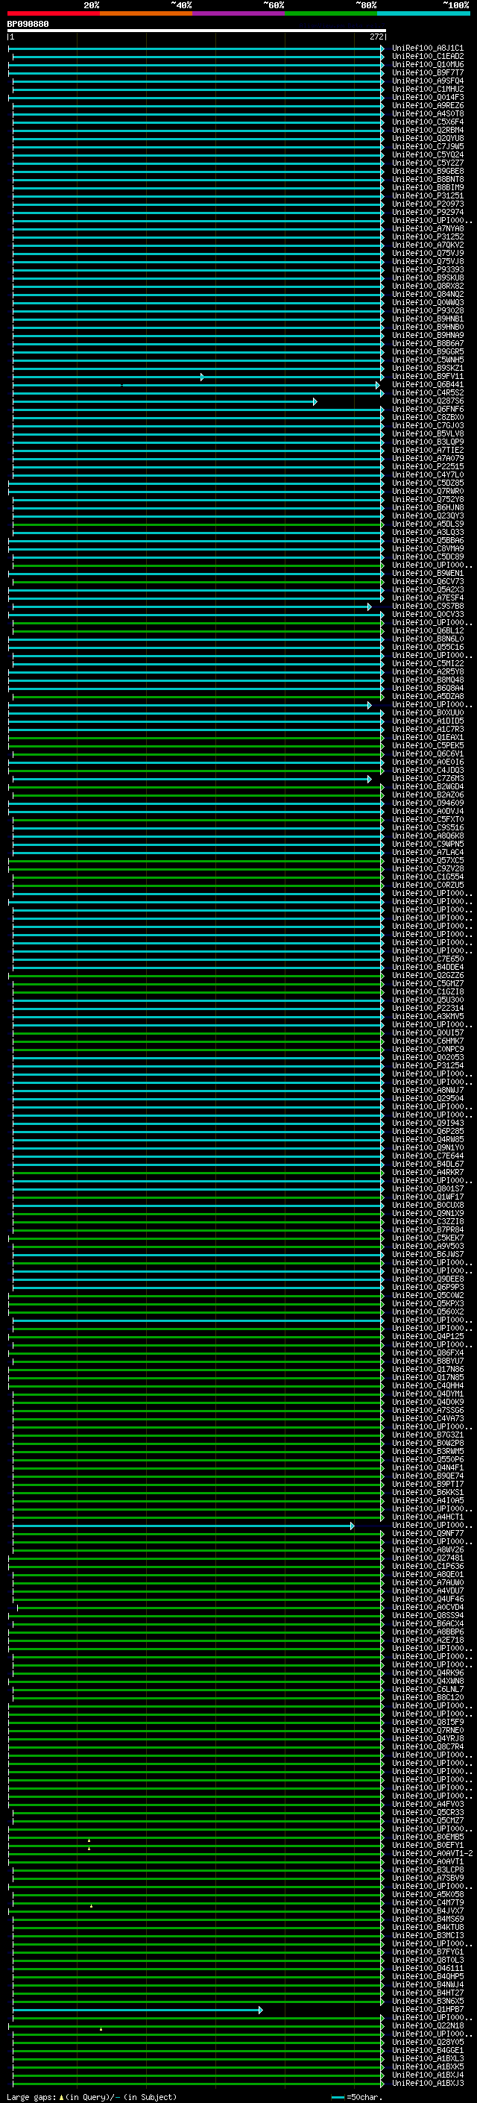Open hit UniRef100_B4GGE1
The height and width of the screenshot is (2103, 477).
tap(427, 2050)
